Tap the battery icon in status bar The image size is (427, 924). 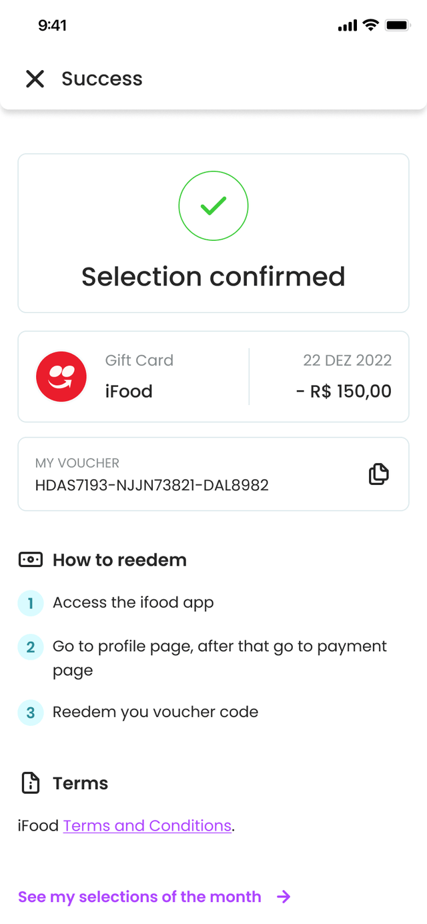(x=397, y=25)
